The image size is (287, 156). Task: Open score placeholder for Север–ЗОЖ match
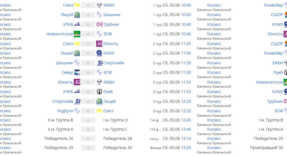click(x=88, y=73)
